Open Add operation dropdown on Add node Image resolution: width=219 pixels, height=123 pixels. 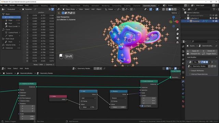pos(88,98)
